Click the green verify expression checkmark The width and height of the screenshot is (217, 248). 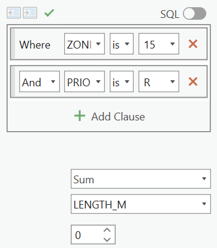click(49, 13)
